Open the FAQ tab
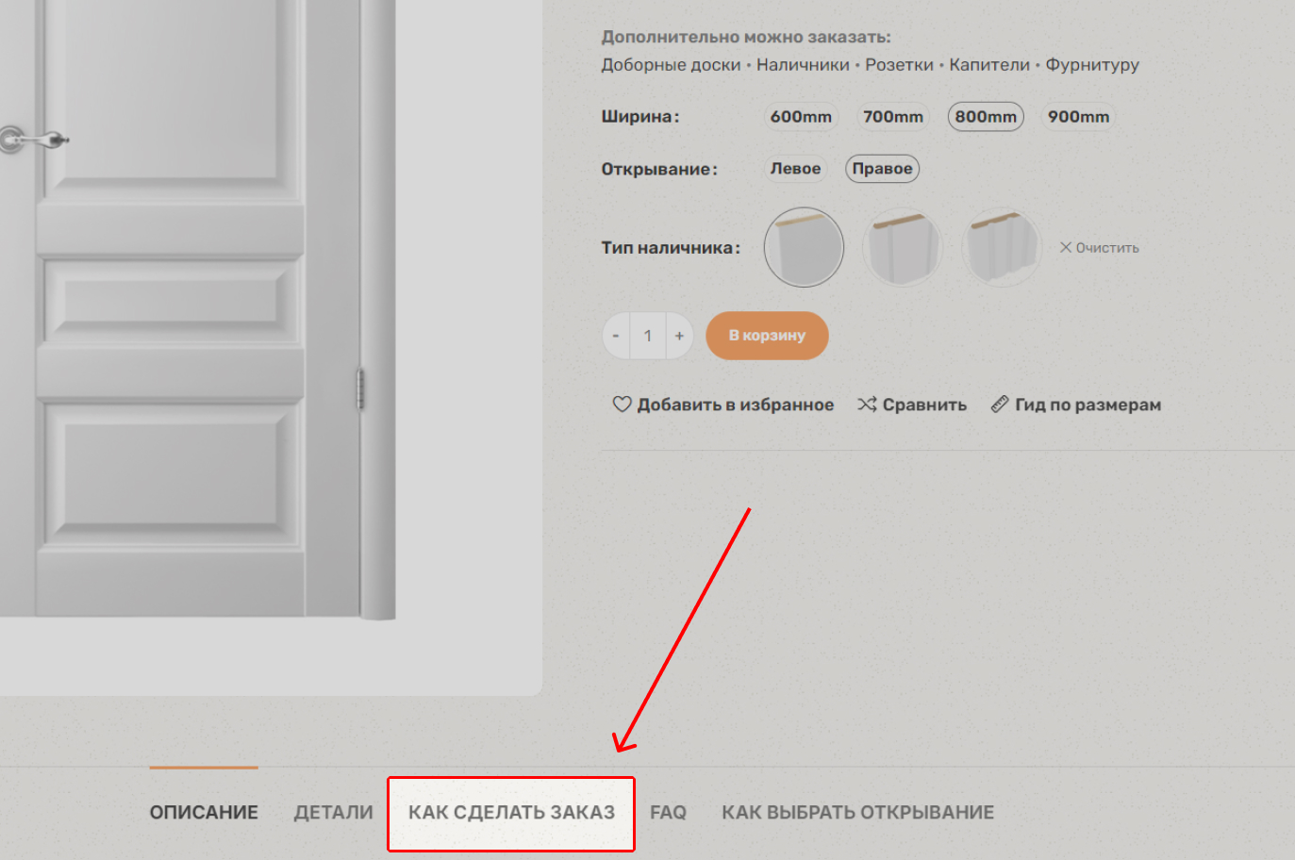This screenshot has height=860, width=1295. (x=668, y=813)
